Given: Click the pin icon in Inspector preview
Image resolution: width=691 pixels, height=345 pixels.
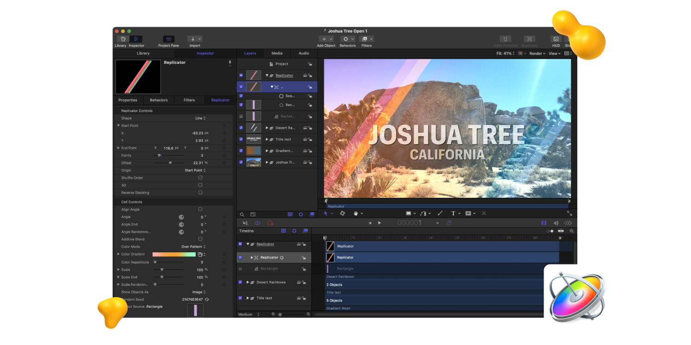Looking at the screenshot, I should point(230,63).
